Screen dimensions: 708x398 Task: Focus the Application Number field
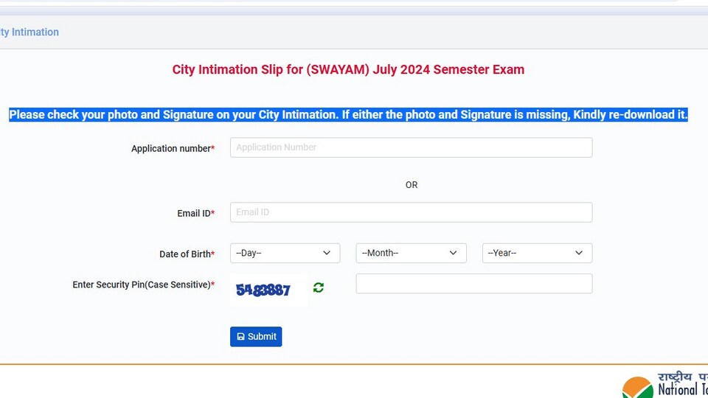(411, 147)
